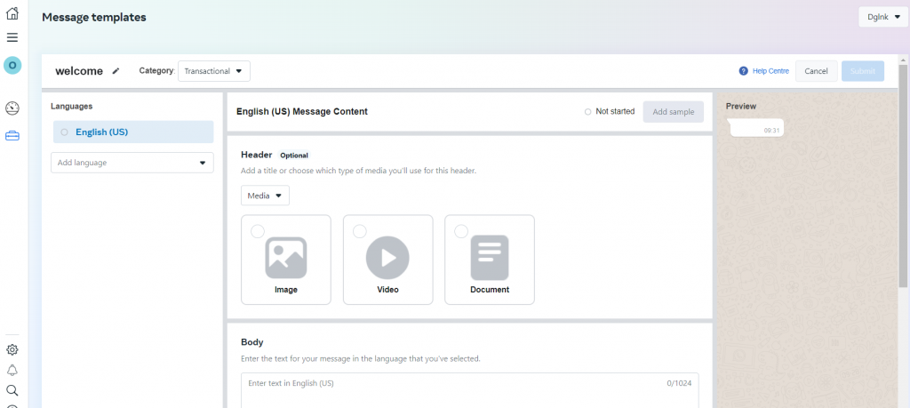This screenshot has height=408, width=910.
Task: Open the Media header type dropdown
Action: coord(265,196)
